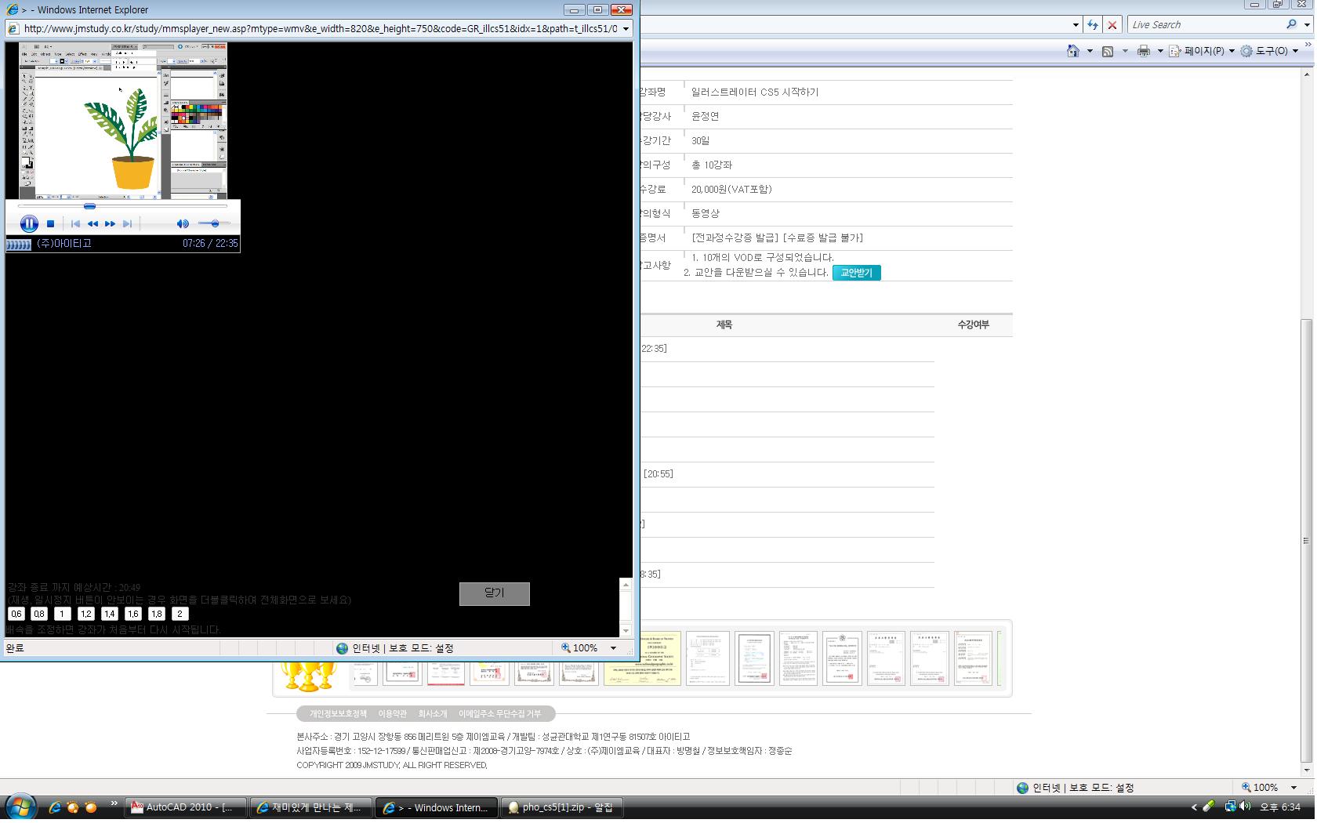1317x823 pixels.
Task: Open the 도구(O) tools menu
Action: (x=1268, y=51)
